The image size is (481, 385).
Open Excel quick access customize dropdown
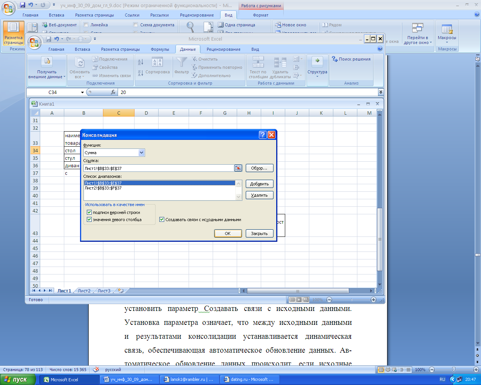[x=95, y=39]
